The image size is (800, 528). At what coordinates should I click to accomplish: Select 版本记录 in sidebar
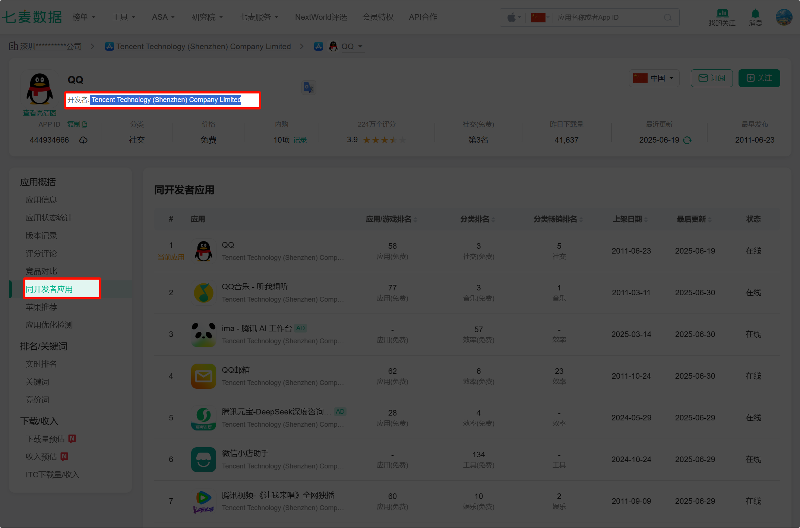pos(41,236)
